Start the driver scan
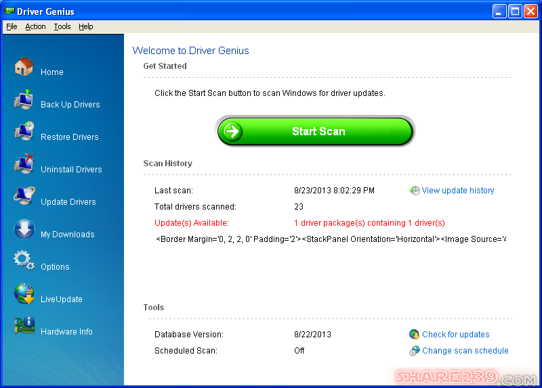 click(x=315, y=131)
